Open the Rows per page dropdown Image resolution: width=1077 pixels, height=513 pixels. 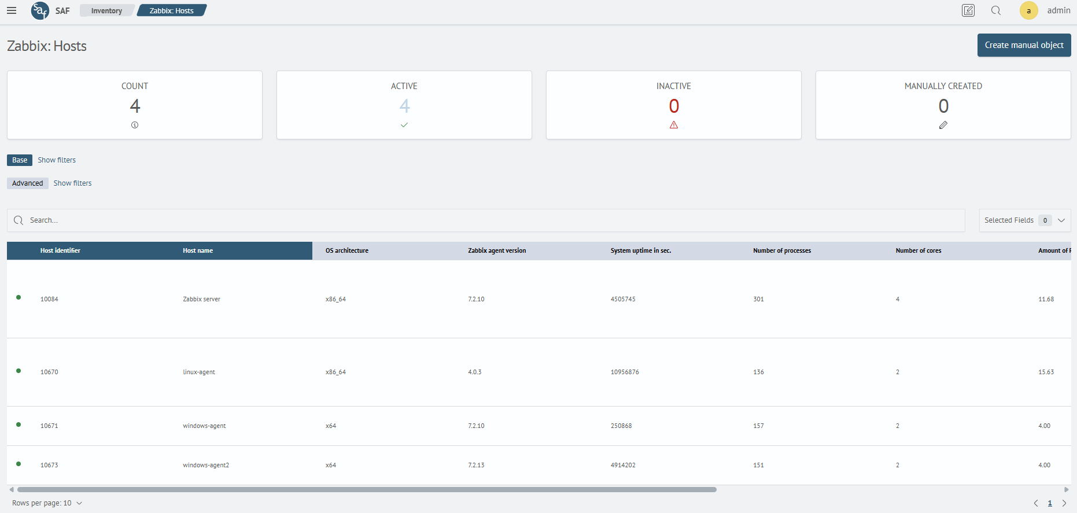point(47,503)
